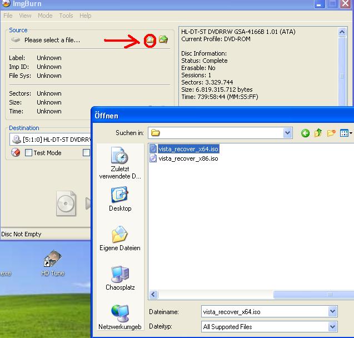Open the Mode menu in ImgBurn

click(45, 16)
